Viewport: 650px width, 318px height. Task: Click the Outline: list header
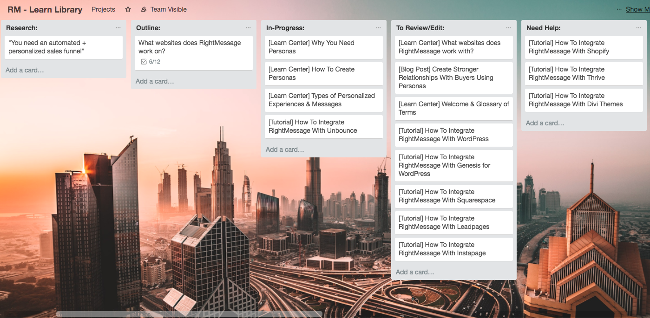[148, 28]
